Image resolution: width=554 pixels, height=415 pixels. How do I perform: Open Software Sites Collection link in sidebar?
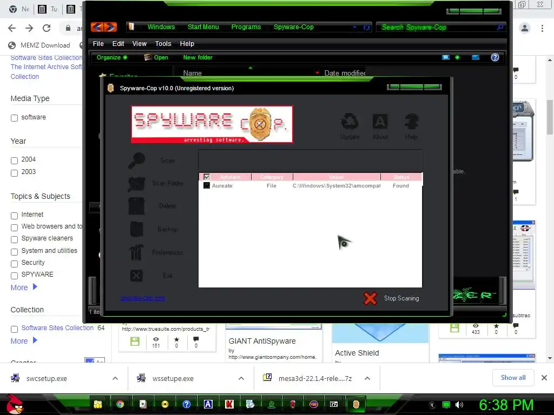coord(57,328)
